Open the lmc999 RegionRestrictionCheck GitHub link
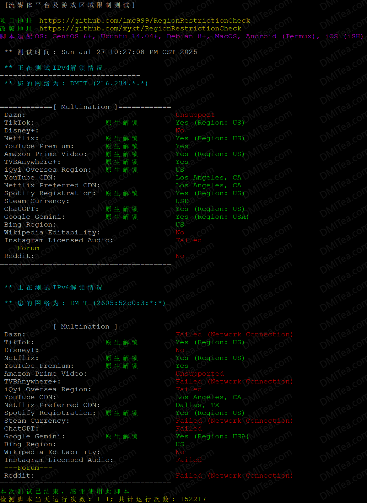The image size is (367, 503). click(145, 21)
